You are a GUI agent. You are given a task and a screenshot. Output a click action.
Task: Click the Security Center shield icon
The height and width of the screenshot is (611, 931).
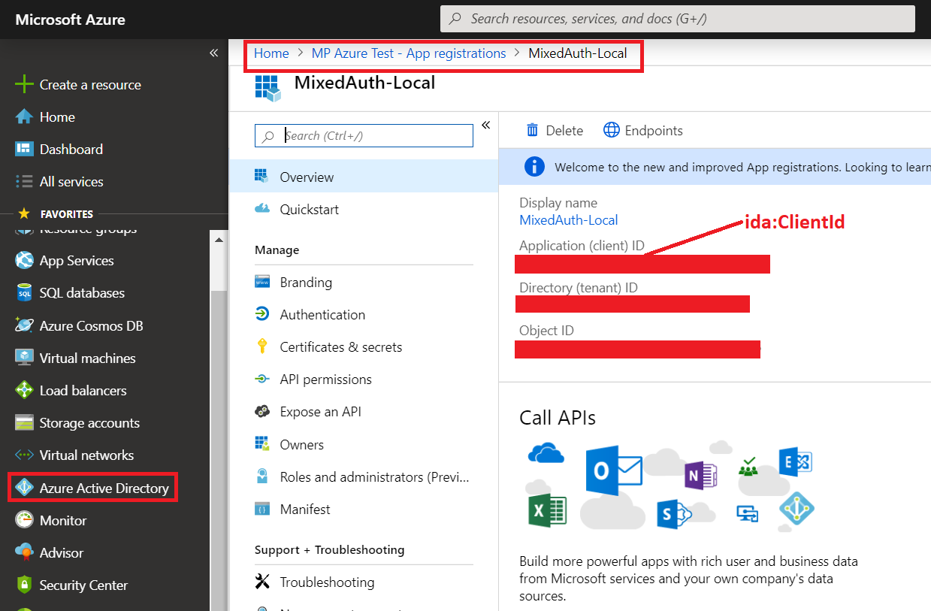[x=24, y=585]
